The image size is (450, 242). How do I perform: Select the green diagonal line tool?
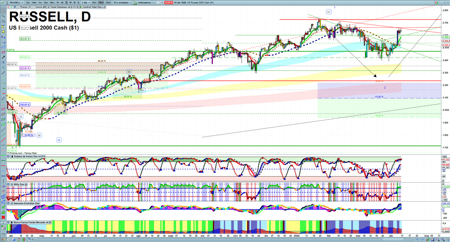(x=3, y=135)
